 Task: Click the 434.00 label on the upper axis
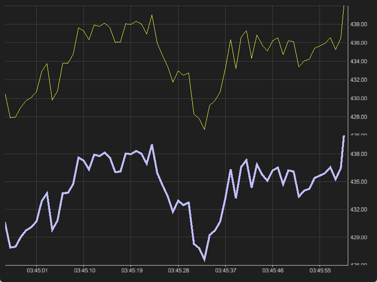click(x=358, y=62)
